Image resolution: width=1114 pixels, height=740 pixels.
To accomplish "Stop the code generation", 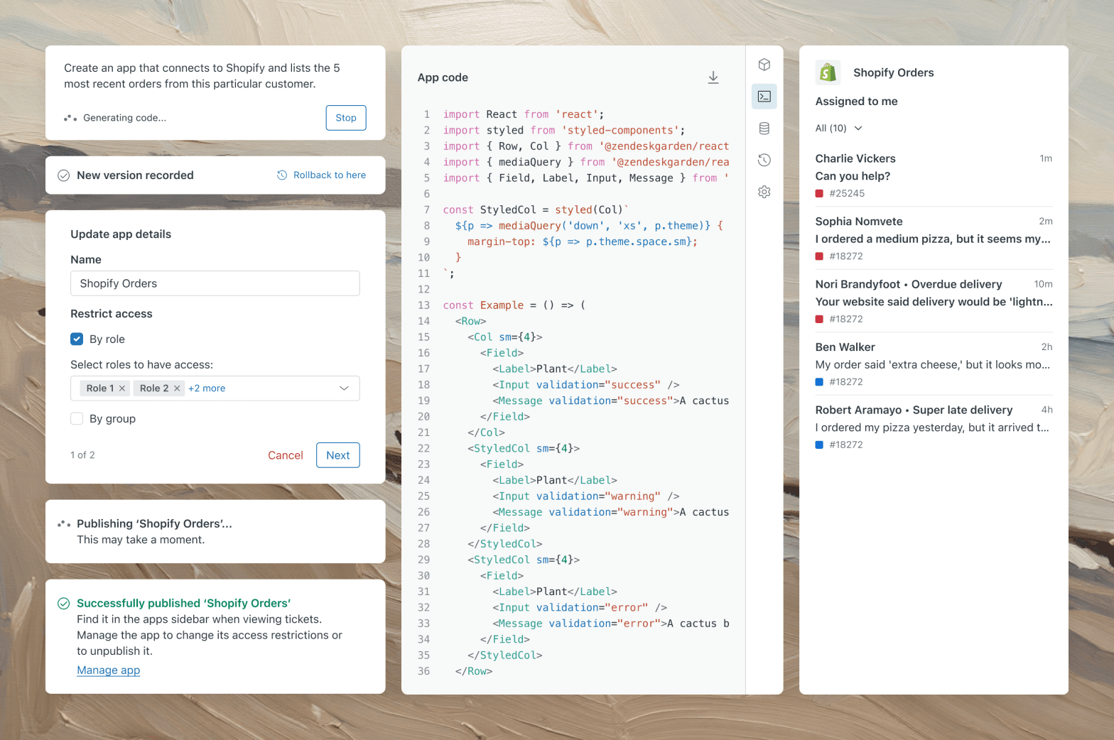I will [346, 118].
